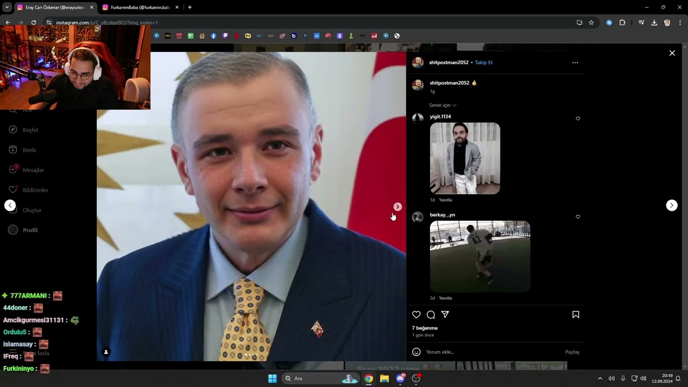Show hidden system tray icons
688x387 pixels.
tap(600, 378)
